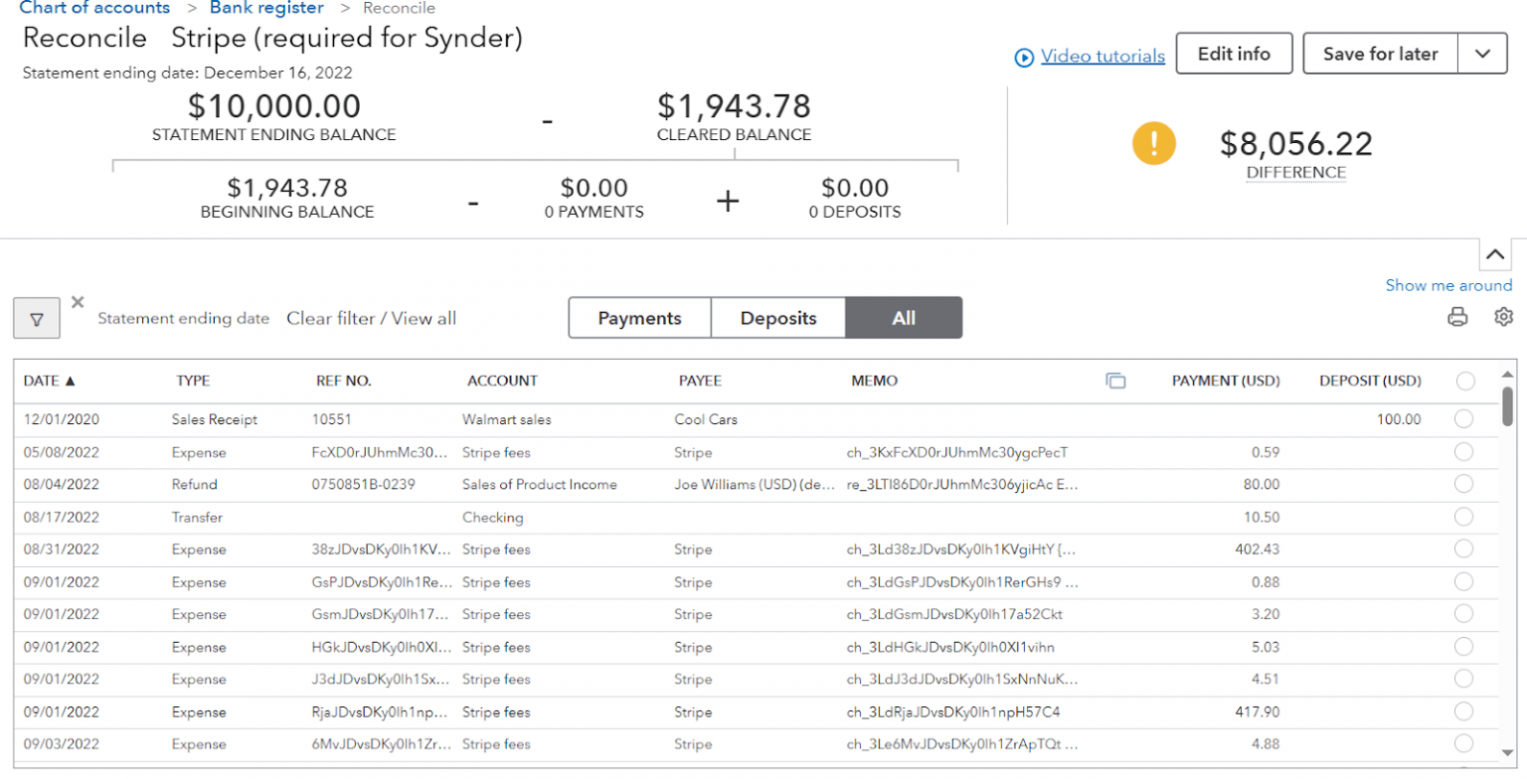Open the Save for later dropdown arrow
The height and width of the screenshot is (779, 1527).
tap(1483, 54)
